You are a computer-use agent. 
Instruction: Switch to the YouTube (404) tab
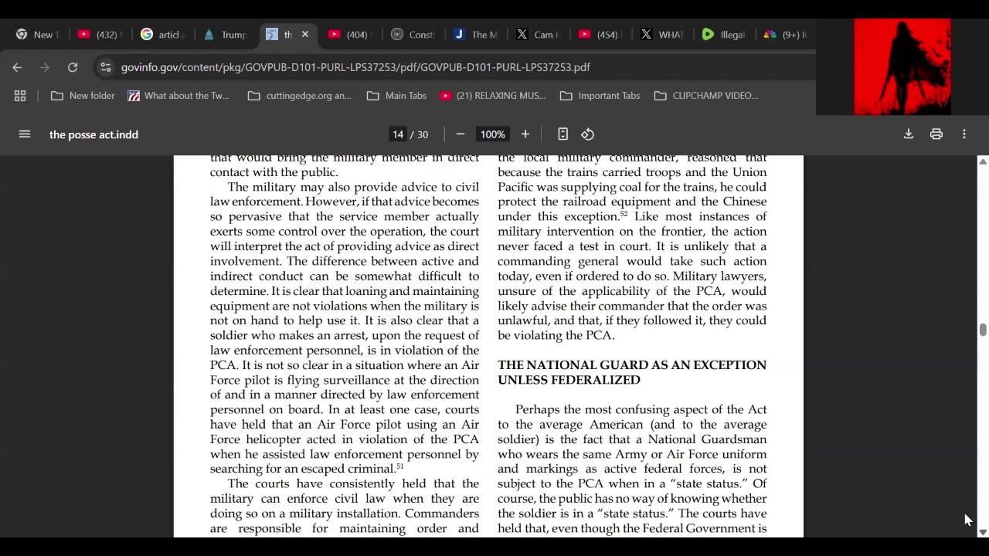tap(350, 35)
